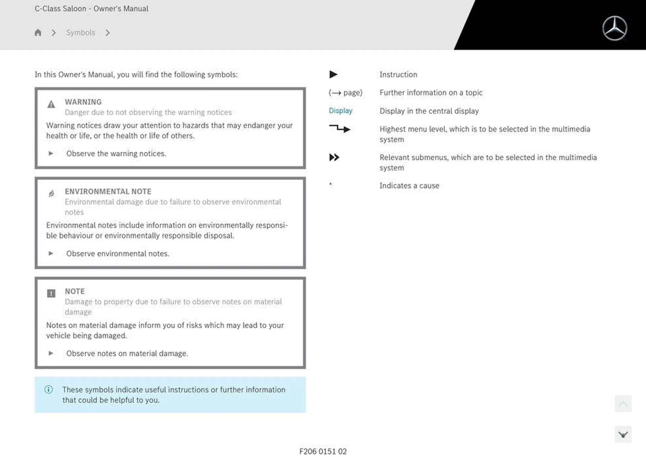Select the ENVIRONMENTAL NOTE section heading

click(x=108, y=191)
